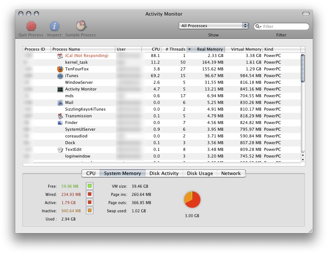Click the Quit Process stop-sign icon
The height and width of the screenshot is (254, 328).
[31, 26]
